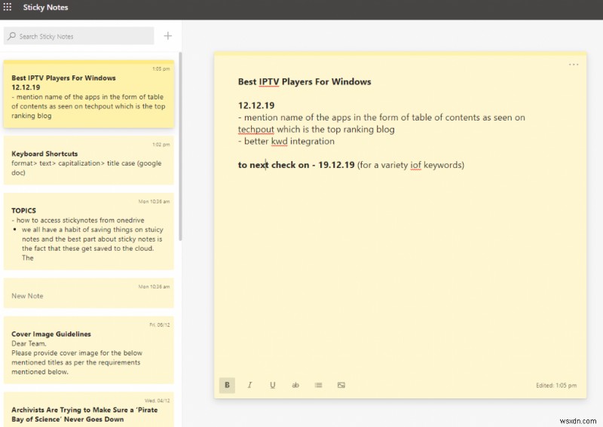The width and height of the screenshot is (603, 427).
Task: Click the 'Edited: 1:05 pm' status text
Action: coord(556,385)
